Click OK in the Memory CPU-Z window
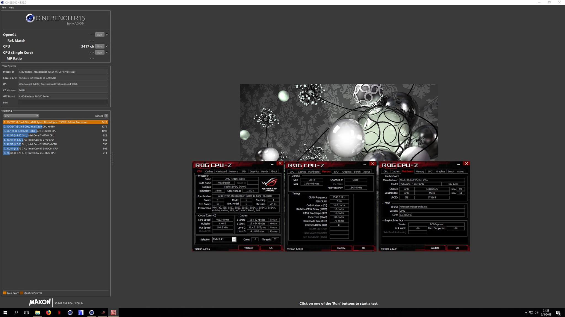This screenshot has width=565, height=317. point(364,248)
